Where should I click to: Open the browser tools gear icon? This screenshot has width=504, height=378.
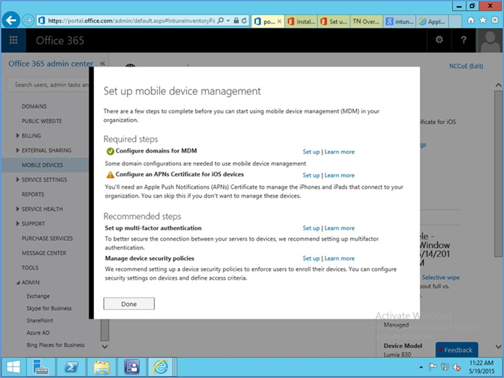point(495,21)
